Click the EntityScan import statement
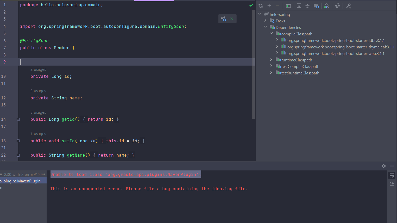 103,26
